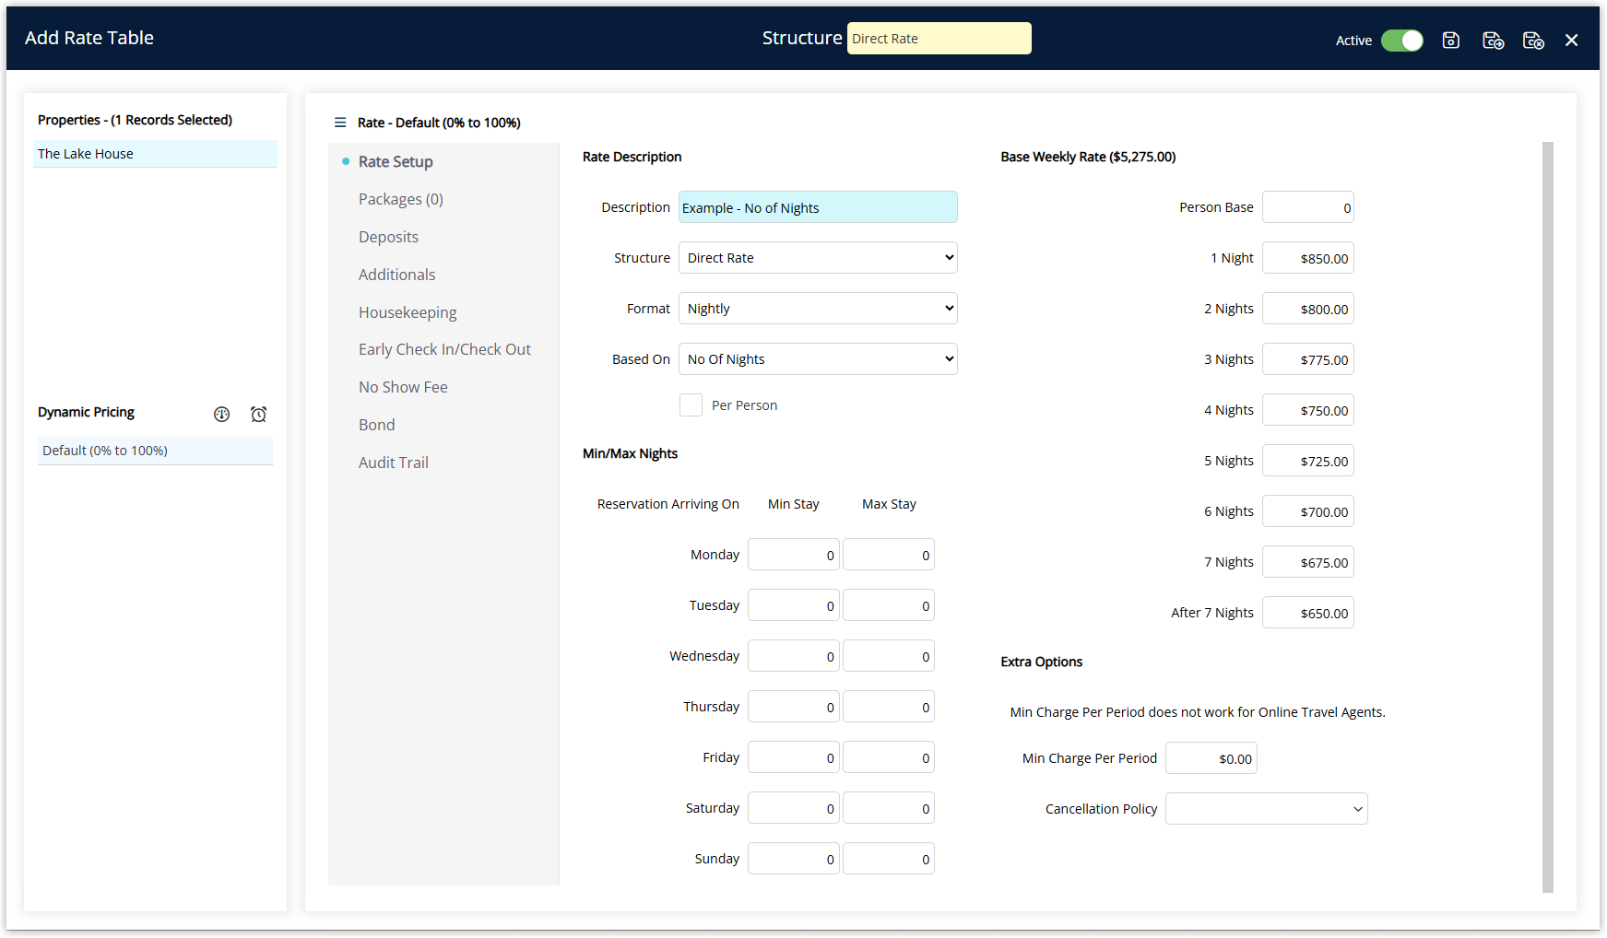The image size is (1607, 938).
Task: Select Default (0% to 100%) dynamic pricing row
Action: [x=155, y=451]
